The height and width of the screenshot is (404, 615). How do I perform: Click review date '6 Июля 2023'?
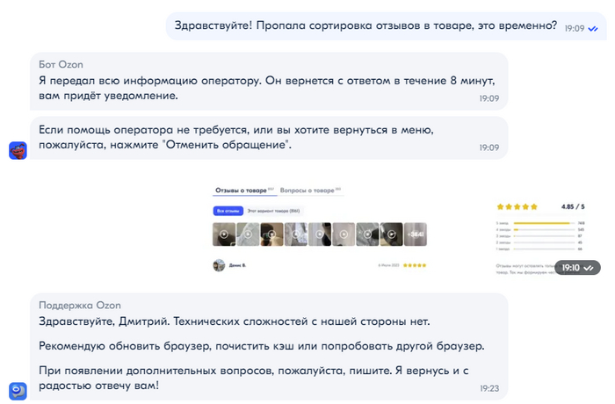388,265
